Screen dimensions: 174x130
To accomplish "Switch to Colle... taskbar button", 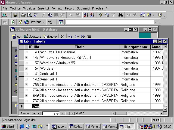I will point(76,126).
